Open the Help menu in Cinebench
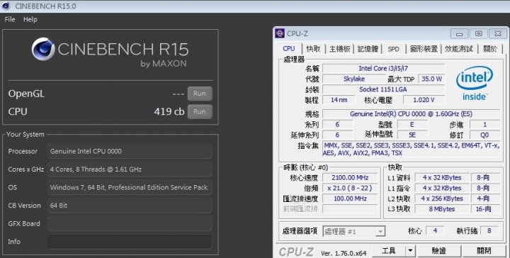The height and width of the screenshot is (258, 510). [30, 20]
